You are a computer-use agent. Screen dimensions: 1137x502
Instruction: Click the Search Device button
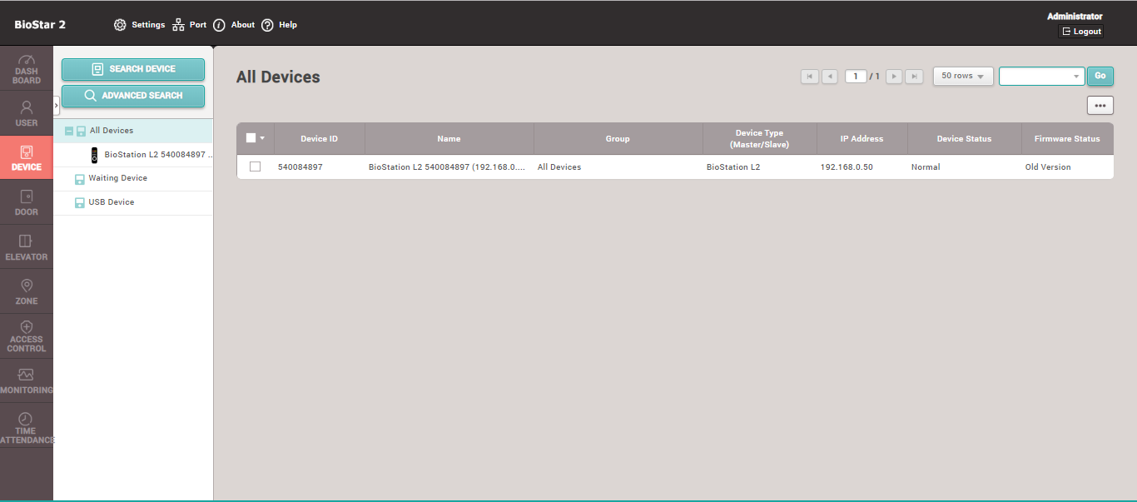click(133, 69)
